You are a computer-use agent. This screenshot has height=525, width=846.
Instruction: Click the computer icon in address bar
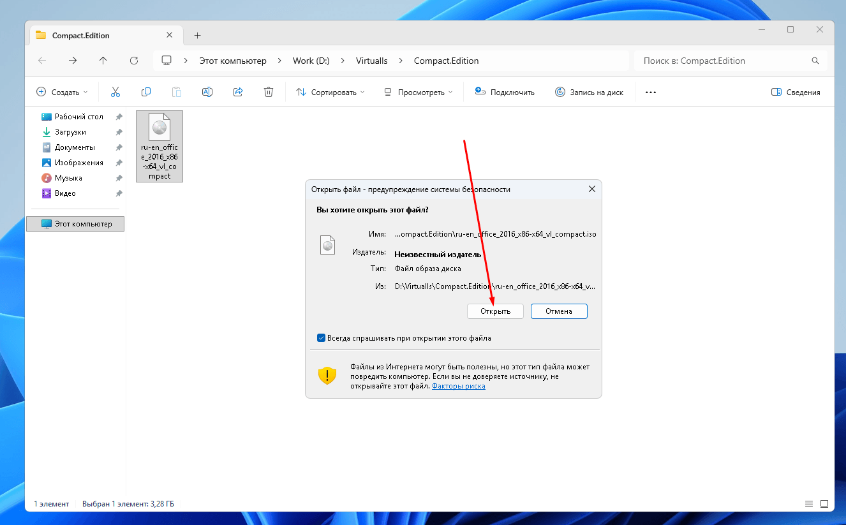[x=167, y=61]
